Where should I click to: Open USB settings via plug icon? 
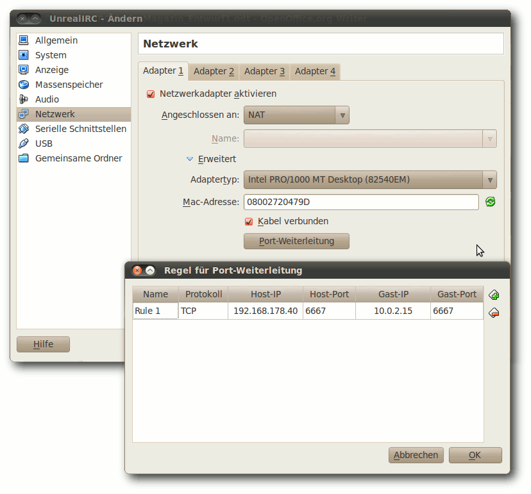pyautogui.click(x=24, y=144)
